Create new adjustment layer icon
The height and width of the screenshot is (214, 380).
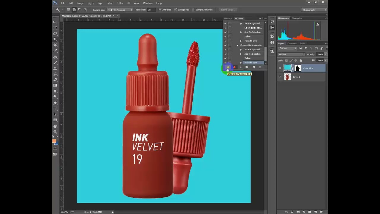304,212
